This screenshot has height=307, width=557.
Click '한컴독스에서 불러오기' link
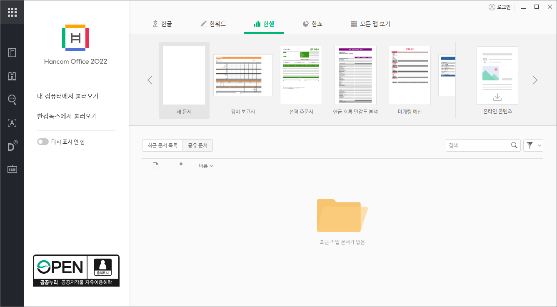click(x=67, y=116)
